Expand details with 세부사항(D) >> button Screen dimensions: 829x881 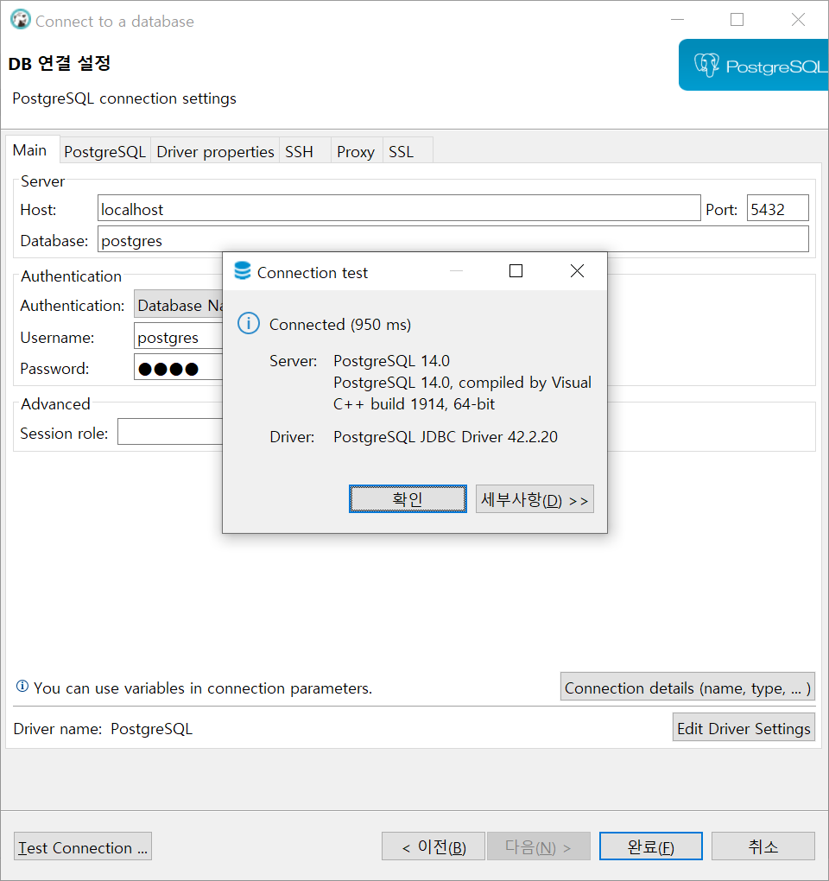pos(535,499)
